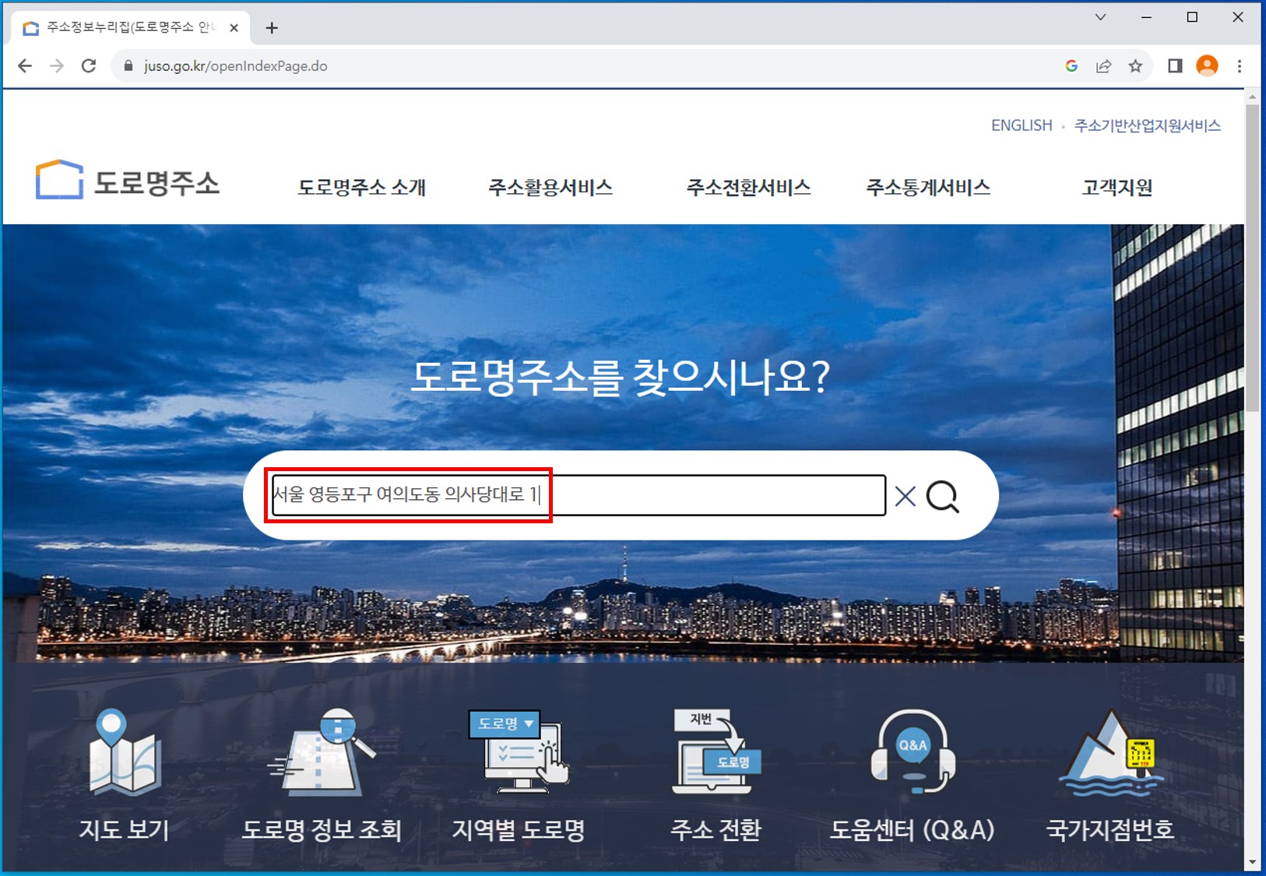Open 지도 보기 map icon
1266x876 pixels.
125,752
